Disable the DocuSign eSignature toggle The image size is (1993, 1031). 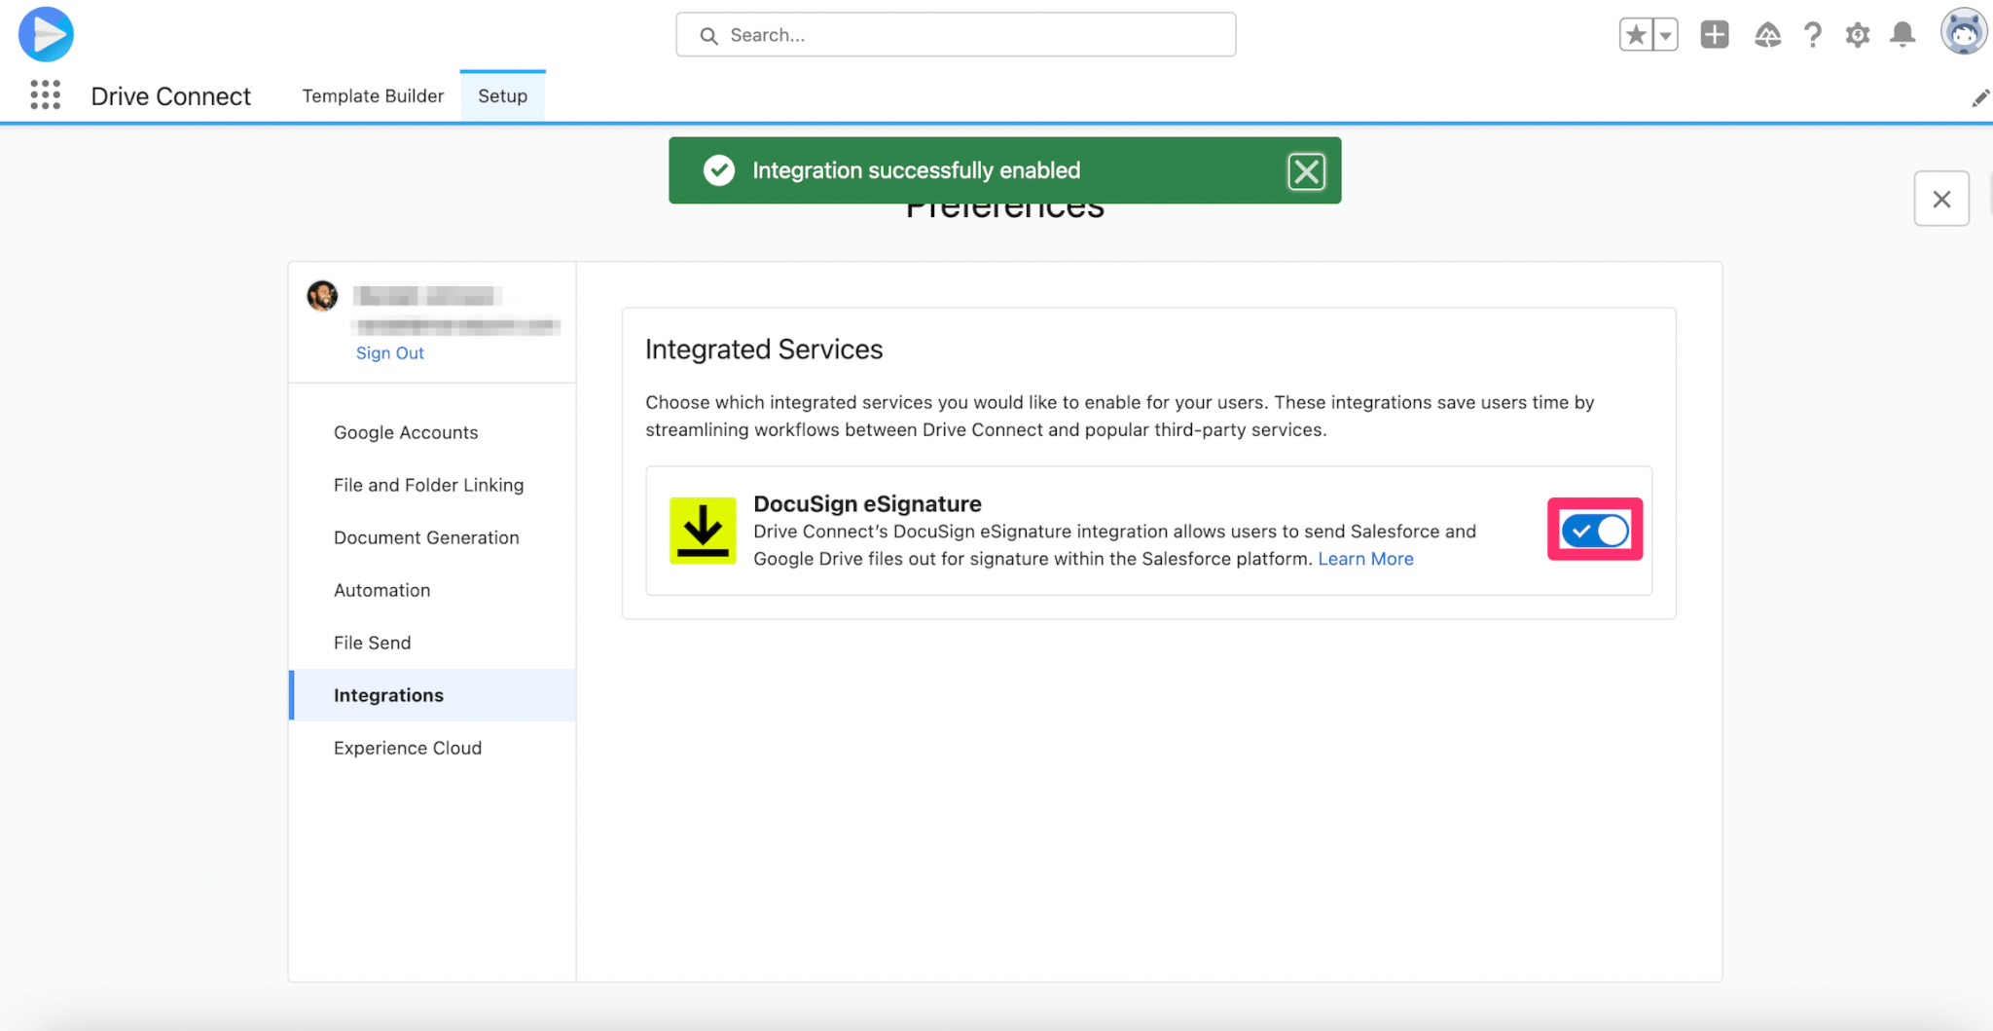(1595, 531)
